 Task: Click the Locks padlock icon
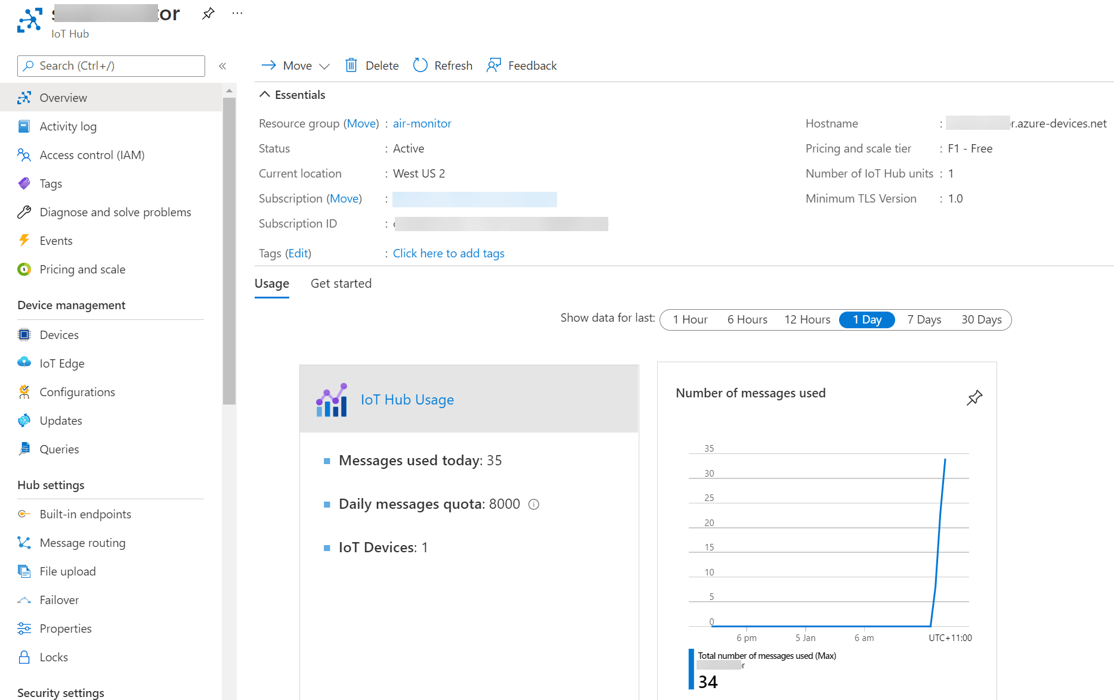[x=24, y=657]
